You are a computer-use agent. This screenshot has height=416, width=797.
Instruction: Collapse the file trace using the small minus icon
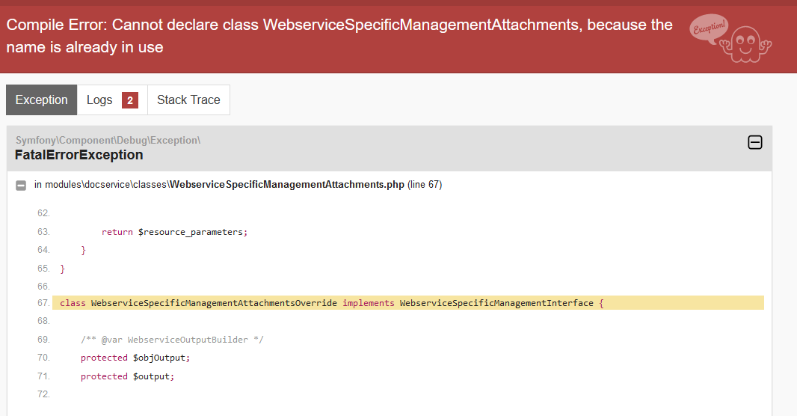(x=21, y=185)
